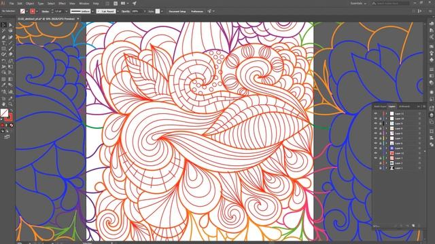Expand Layer 1 contents arrow

[386, 168]
